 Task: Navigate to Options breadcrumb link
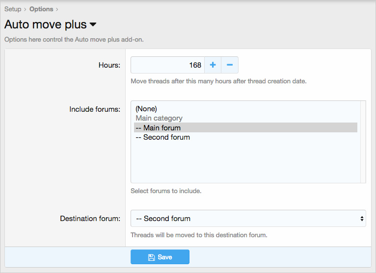[x=41, y=9]
